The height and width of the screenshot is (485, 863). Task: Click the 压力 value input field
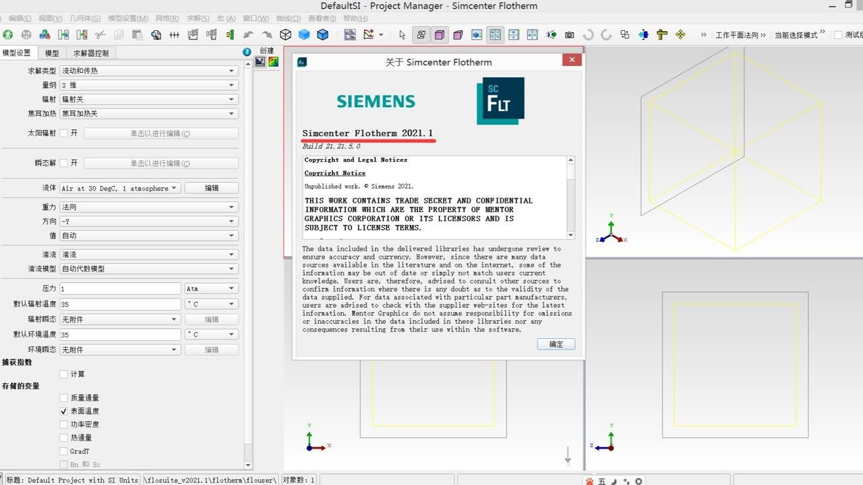(x=119, y=288)
